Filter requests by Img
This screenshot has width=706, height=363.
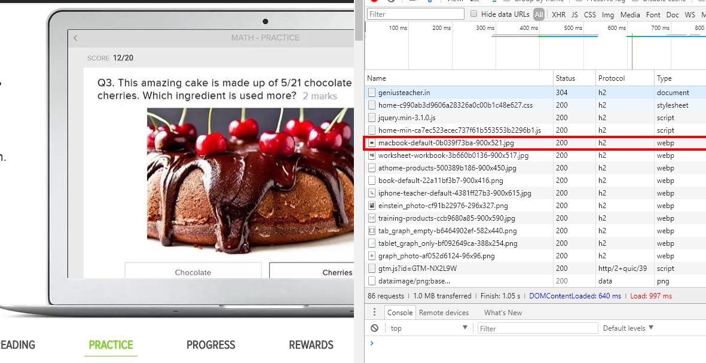608,14
